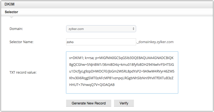
Task: Click the DKIM section header
Action: [10, 4]
